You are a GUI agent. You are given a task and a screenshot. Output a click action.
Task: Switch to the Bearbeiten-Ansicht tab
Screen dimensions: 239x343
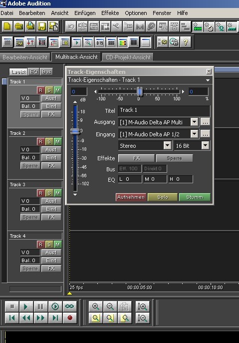25,57
